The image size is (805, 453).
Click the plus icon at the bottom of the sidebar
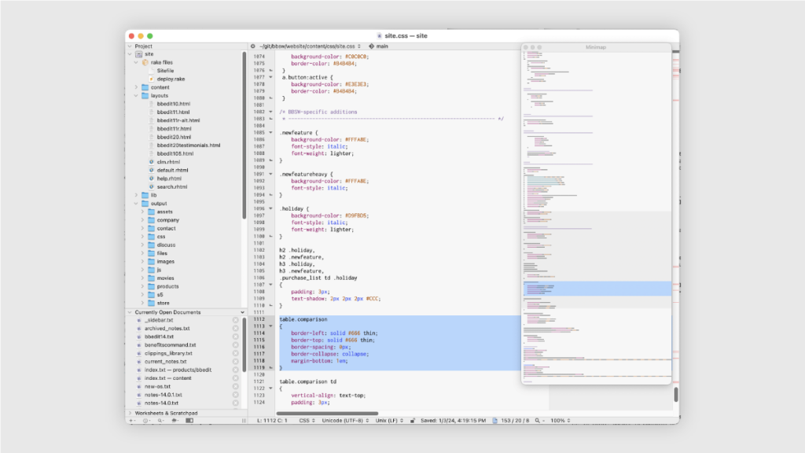130,420
